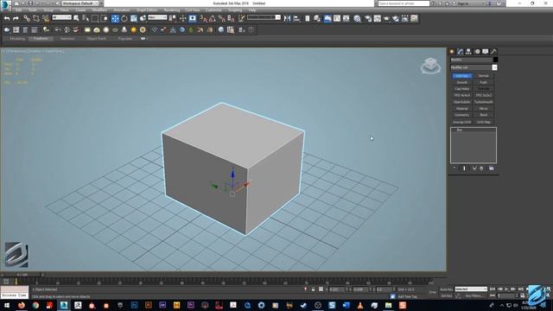Open the Named Selection Sets dropdown

click(264, 17)
